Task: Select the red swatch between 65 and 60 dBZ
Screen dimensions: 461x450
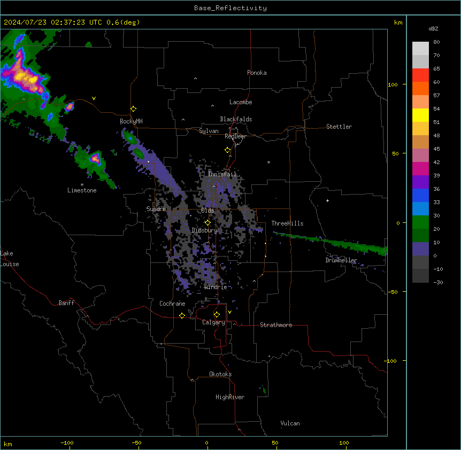Action: [x=420, y=75]
